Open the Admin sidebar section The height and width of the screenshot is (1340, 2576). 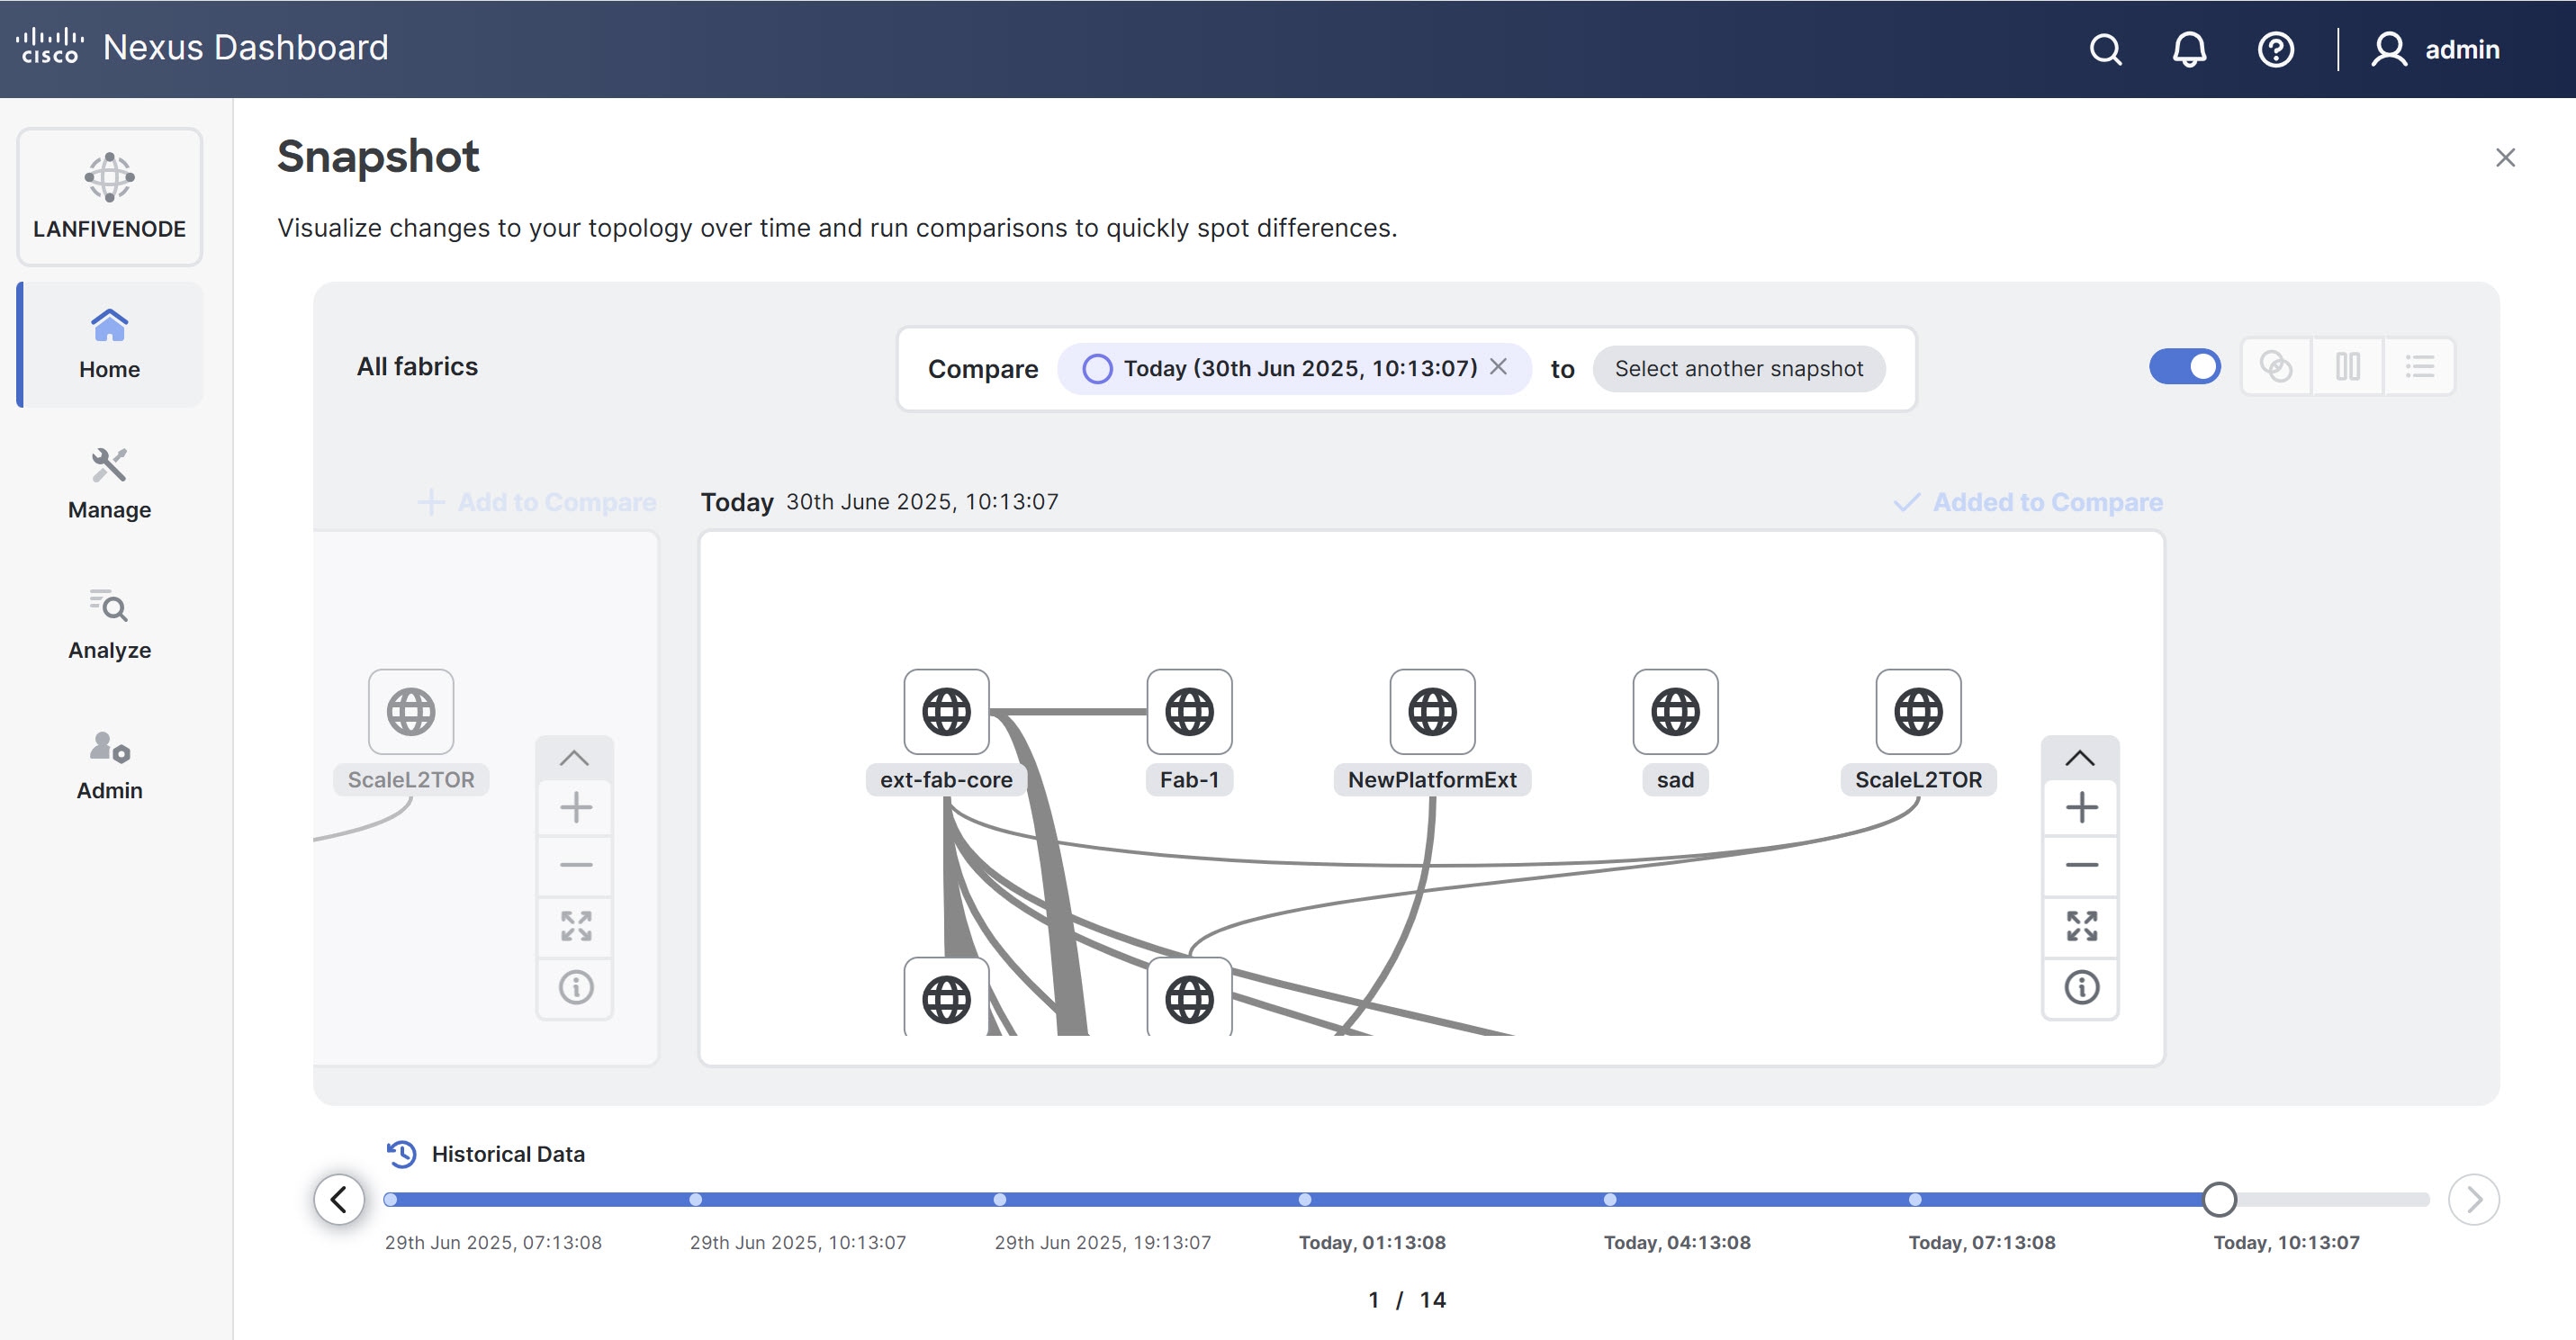(110, 765)
